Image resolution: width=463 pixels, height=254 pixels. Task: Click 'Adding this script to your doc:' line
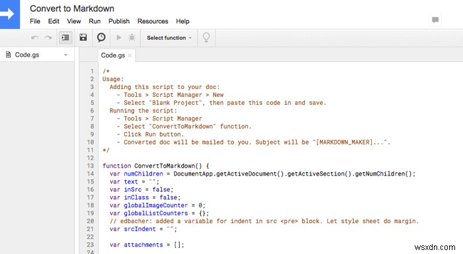click(x=165, y=87)
